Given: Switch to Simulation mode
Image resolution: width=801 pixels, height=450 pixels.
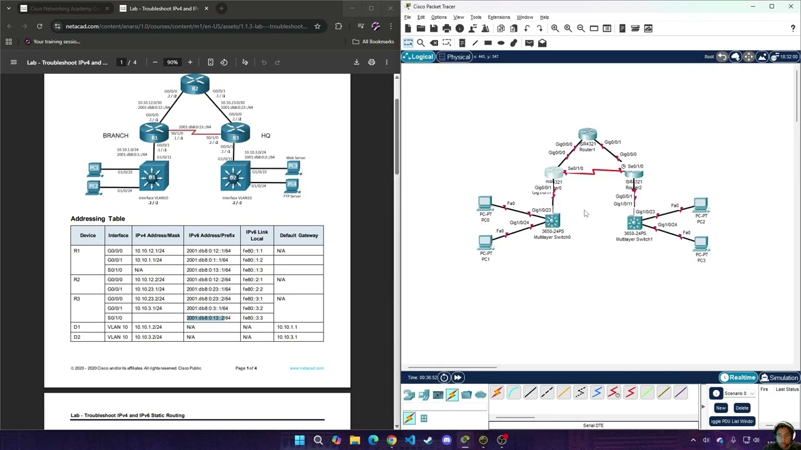Looking at the screenshot, I should point(779,377).
